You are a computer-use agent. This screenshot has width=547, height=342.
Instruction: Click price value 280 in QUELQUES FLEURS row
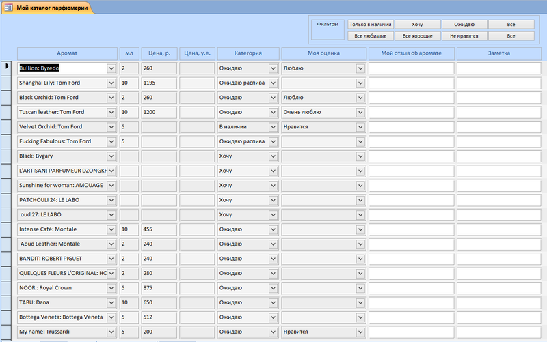click(148, 273)
